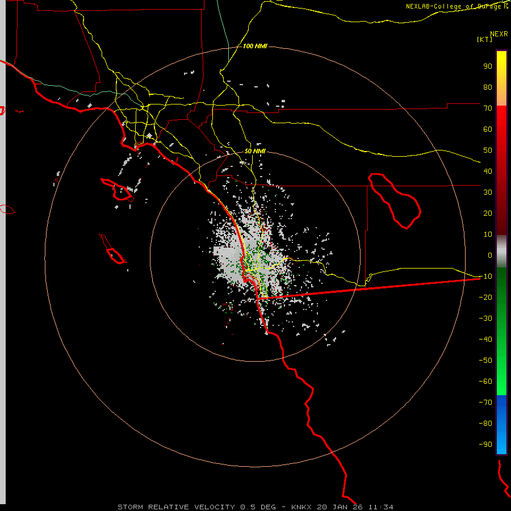The image size is (511, 511).
Task: Pick the green inbound segment of velocity scale
Action: click(x=501, y=332)
